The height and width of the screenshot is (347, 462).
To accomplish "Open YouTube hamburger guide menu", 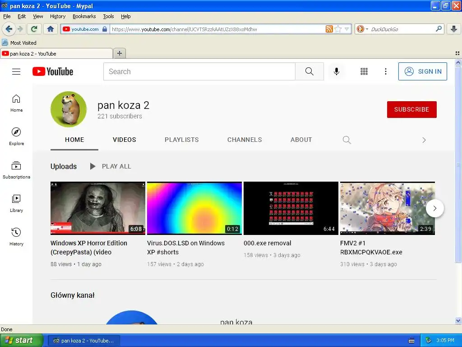I will [x=16, y=71].
